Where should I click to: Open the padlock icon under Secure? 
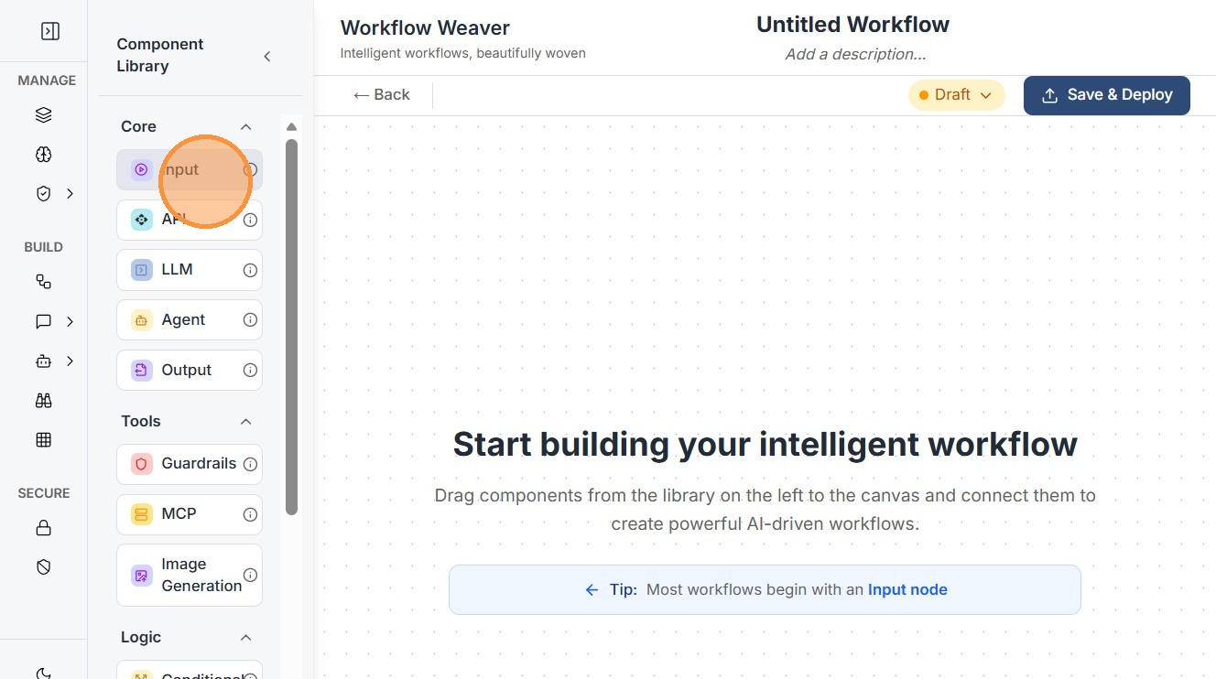coord(43,528)
